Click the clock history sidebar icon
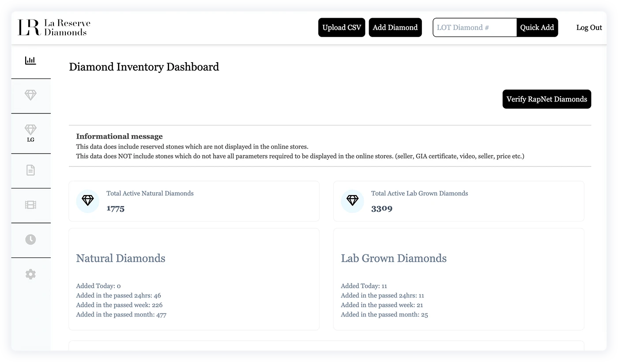Image resolution: width=618 pixels, height=362 pixels. [30, 240]
